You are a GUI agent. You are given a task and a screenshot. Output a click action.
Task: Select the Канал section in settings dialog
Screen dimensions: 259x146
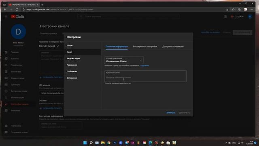pyautogui.click(x=83, y=52)
